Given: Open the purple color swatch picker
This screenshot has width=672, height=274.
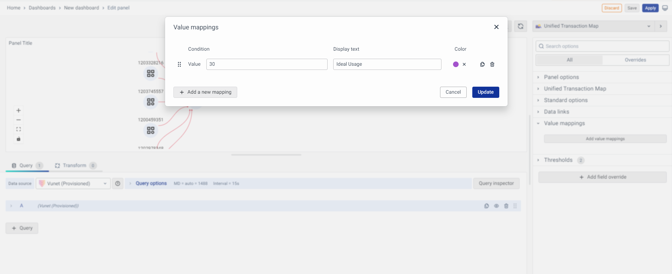Looking at the screenshot, I should [x=455, y=64].
